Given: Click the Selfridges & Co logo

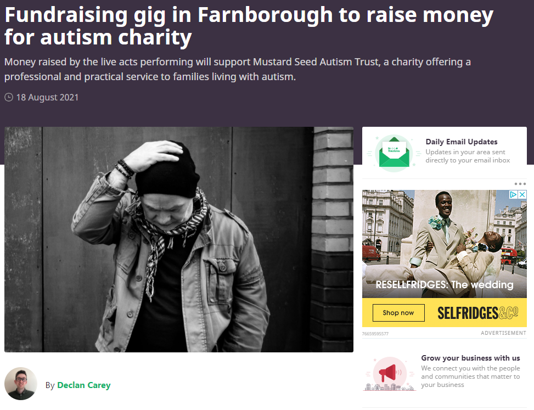Looking at the screenshot, I should (x=477, y=313).
